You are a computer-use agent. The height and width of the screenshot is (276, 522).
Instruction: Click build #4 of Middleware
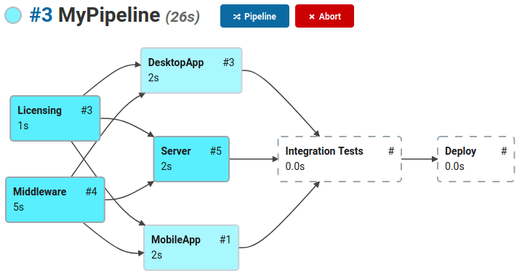click(x=91, y=192)
